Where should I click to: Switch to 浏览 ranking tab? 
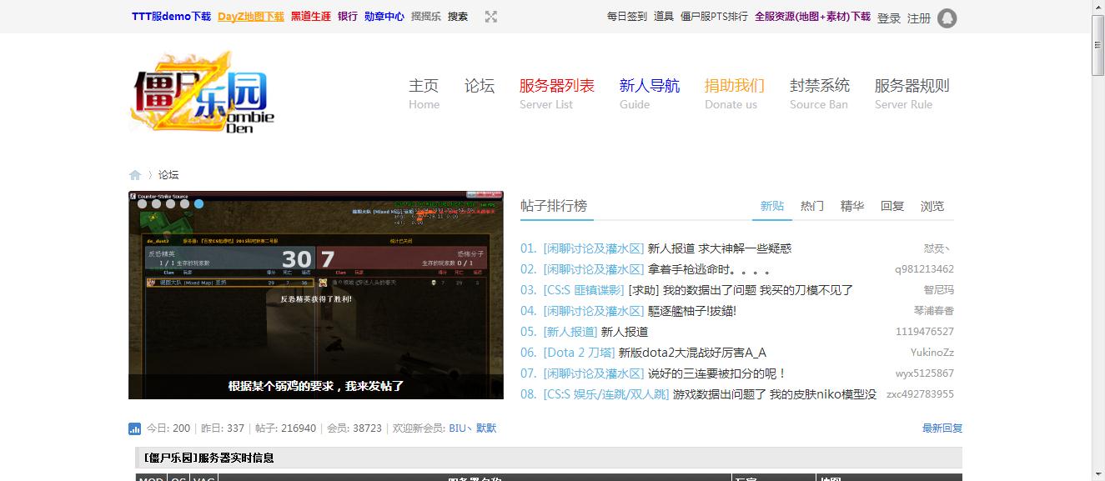click(932, 206)
